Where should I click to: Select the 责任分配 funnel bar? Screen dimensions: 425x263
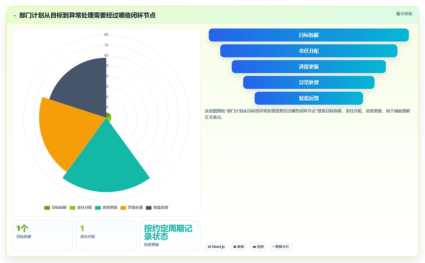point(309,51)
